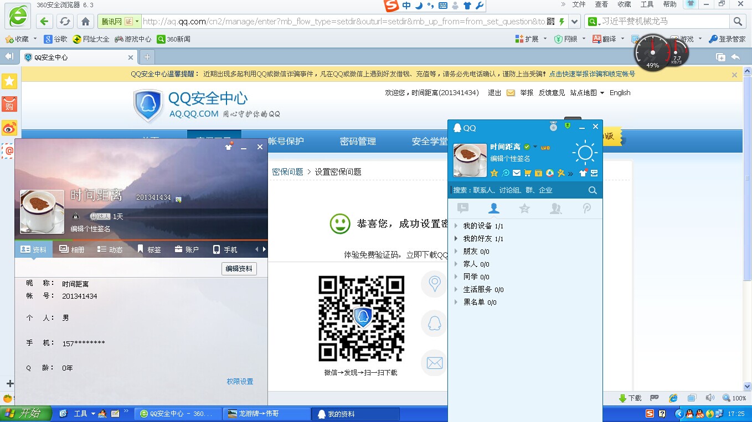
Task: Open the Pengyou yellow figure icon in QQ panel
Action: pyautogui.click(x=560, y=173)
